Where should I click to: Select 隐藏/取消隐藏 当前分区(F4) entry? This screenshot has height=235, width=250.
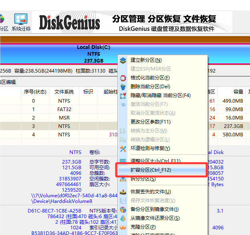(x=163, y=95)
